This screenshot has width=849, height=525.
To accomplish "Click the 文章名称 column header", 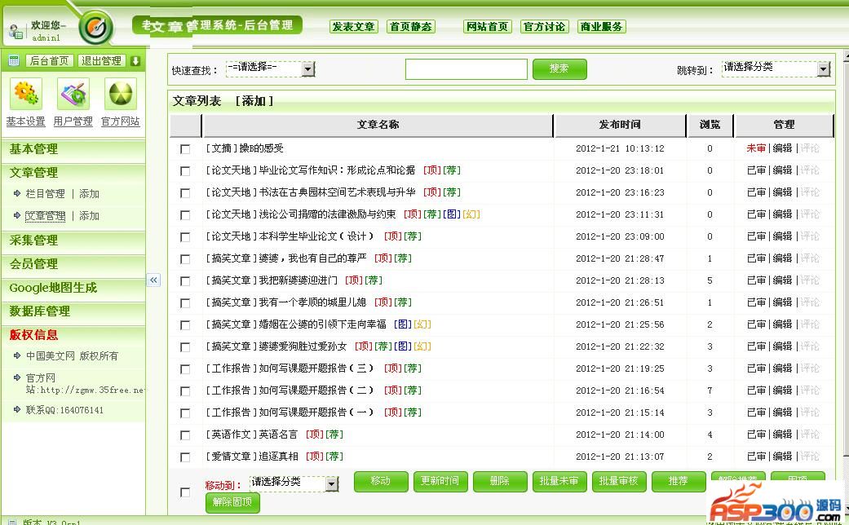I will tap(378, 125).
